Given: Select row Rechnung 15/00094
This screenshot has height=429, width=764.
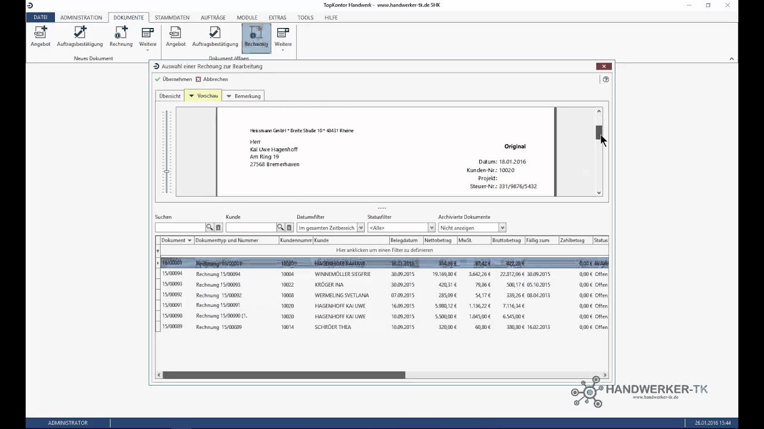Looking at the screenshot, I should click(384, 274).
